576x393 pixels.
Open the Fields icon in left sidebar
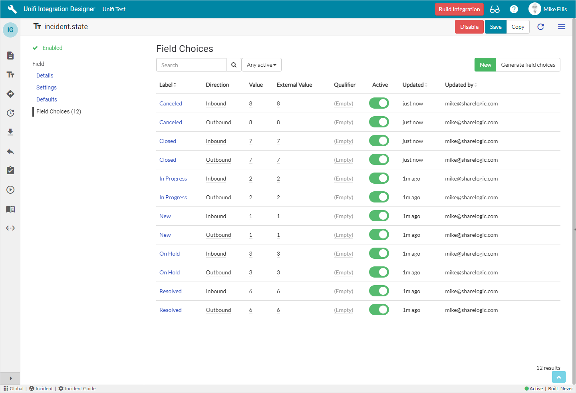[x=10, y=75]
